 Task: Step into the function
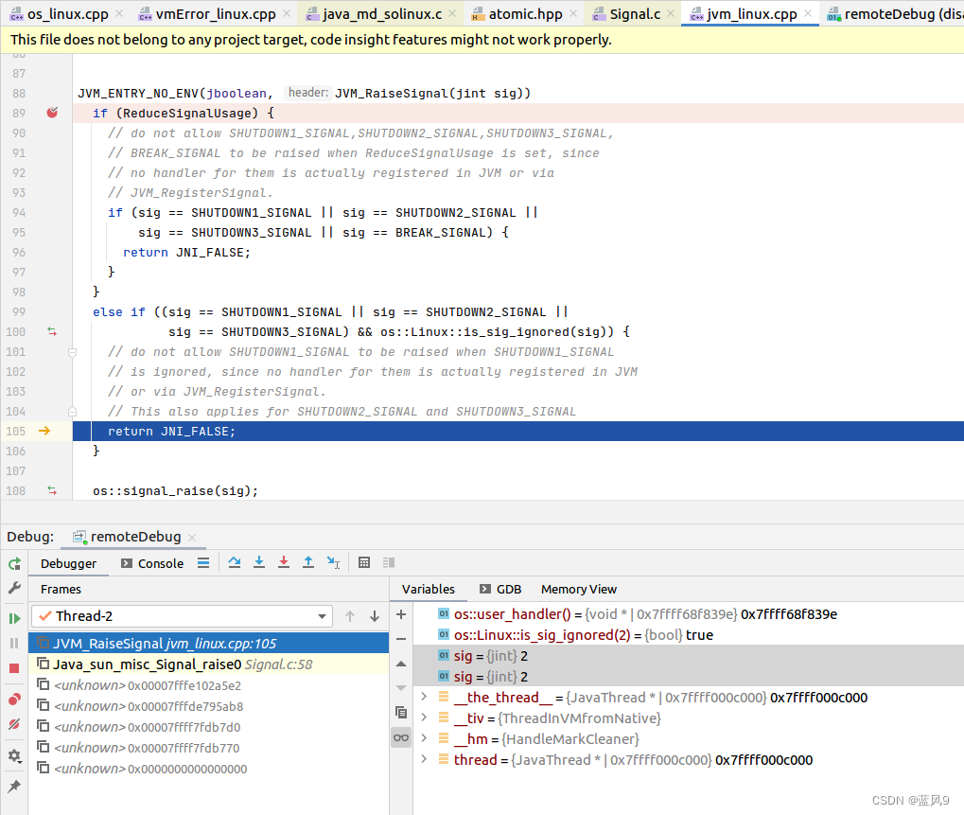[x=259, y=562]
